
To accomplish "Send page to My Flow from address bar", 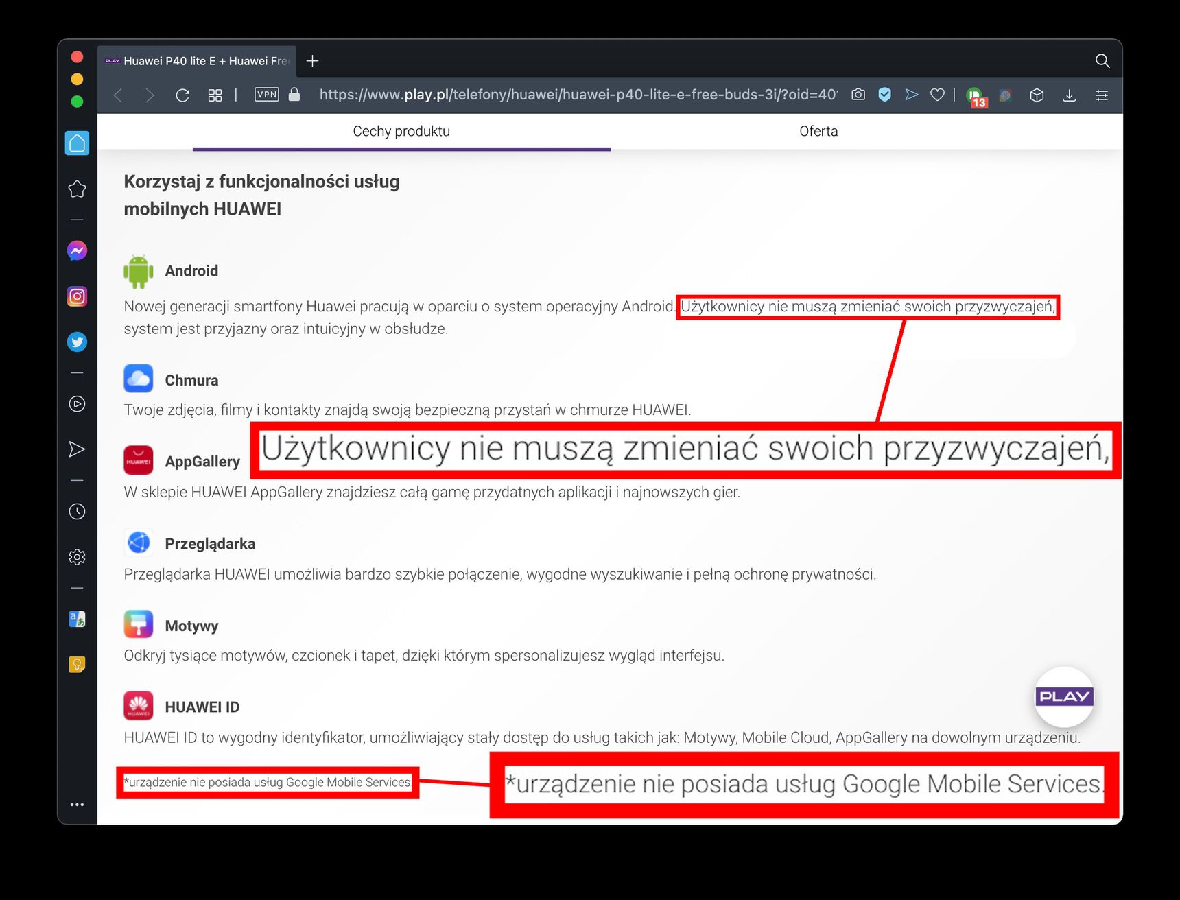I will [x=912, y=95].
